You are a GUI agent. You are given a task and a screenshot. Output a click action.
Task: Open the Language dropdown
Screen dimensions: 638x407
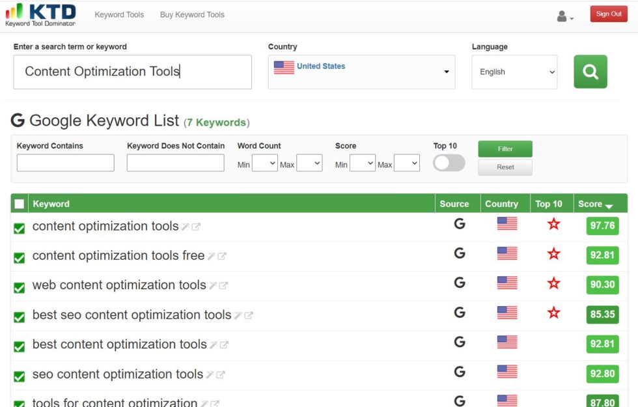click(514, 72)
